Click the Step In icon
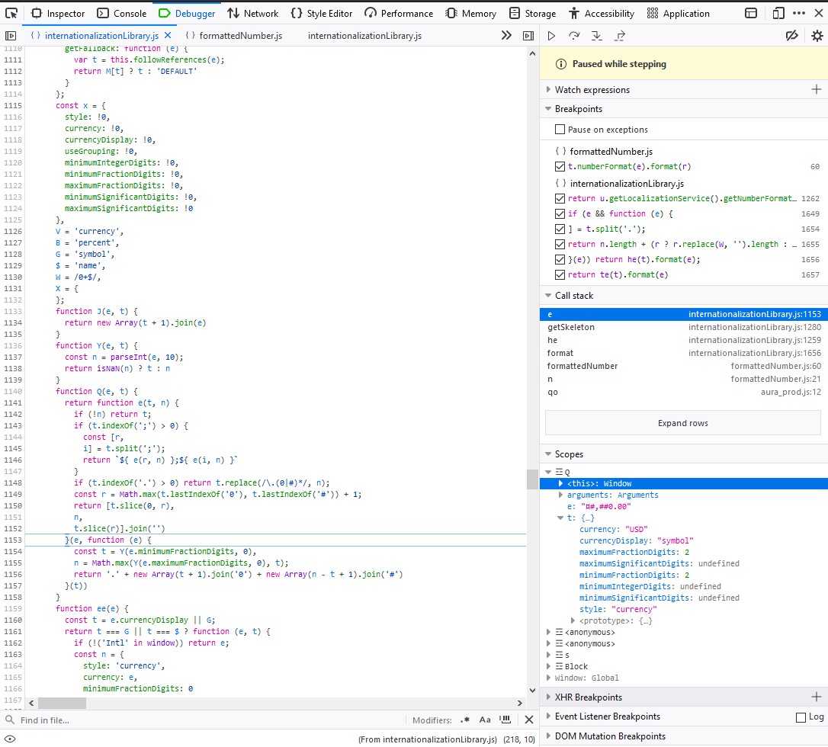The height and width of the screenshot is (747, 828). click(596, 36)
